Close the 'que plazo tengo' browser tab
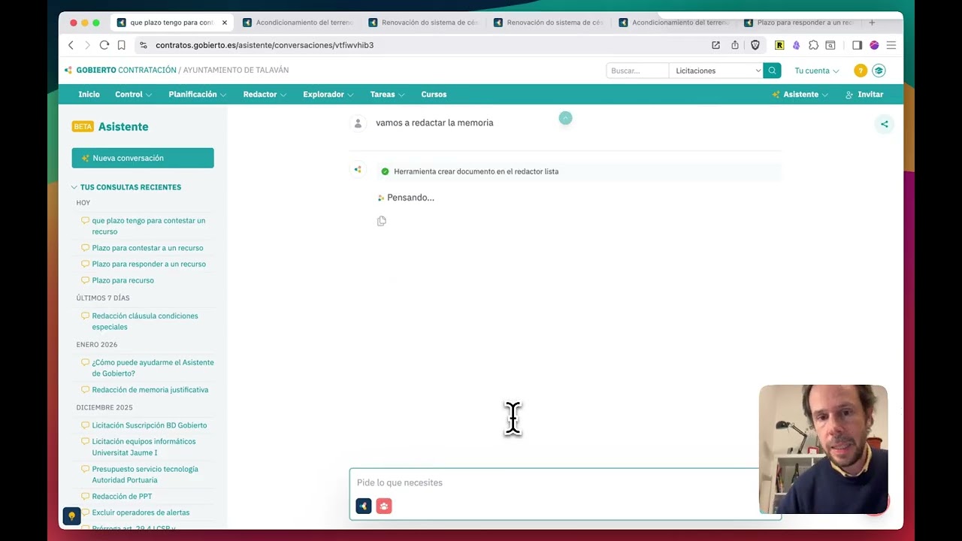This screenshot has width=962, height=541. (224, 23)
